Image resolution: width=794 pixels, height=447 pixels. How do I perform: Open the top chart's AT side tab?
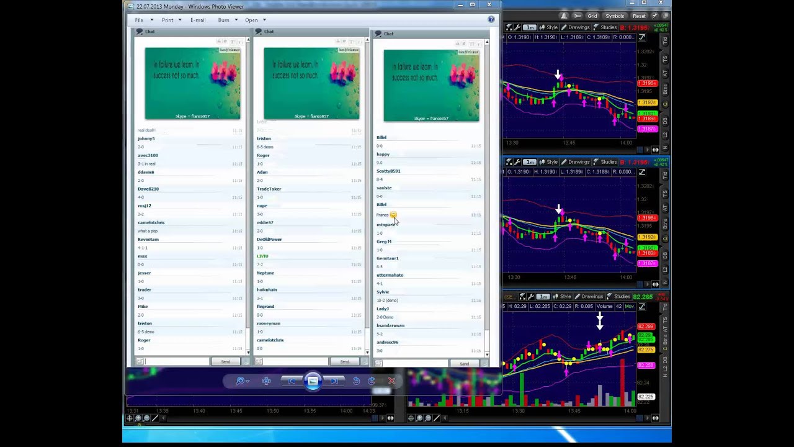[x=666, y=73]
